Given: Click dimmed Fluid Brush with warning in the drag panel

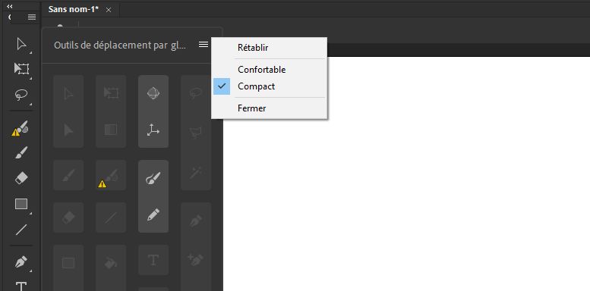Looking at the screenshot, I should (x=109, y=178).
